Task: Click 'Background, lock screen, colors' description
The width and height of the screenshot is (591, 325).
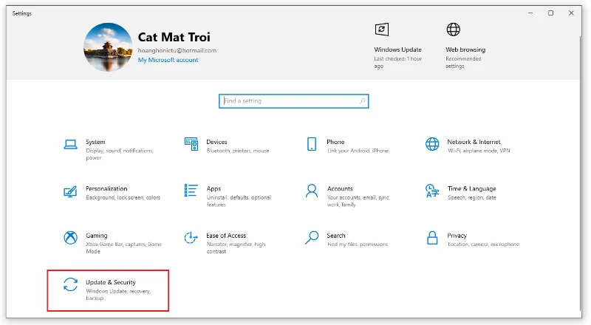Action: point(123,197)
